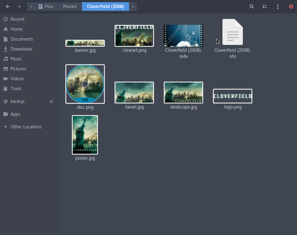This screenshot has height=235, width=297.
Task: Click the Plex drive icon in path bar
Action: pos(41,7)
